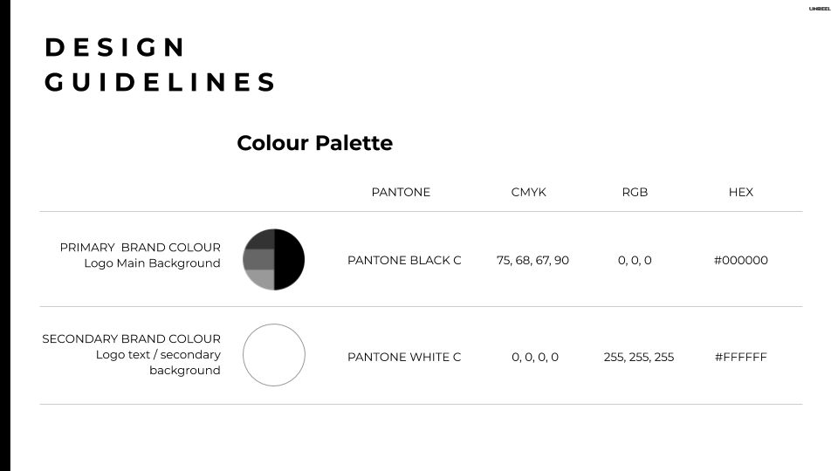The height and width of the screenshot is (471, 838).
Task: Click the CMYK value 75, 68, 67, 90
Action: [x=532, y=261]
